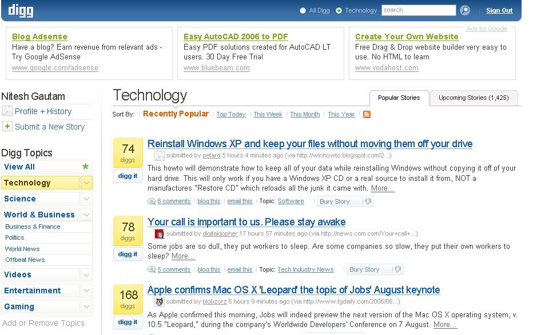Screen dimensions: 537x335
Task: Click digitalgopher's avatar thumbnail
Action: pyautogui.click(x=159, y=234)
